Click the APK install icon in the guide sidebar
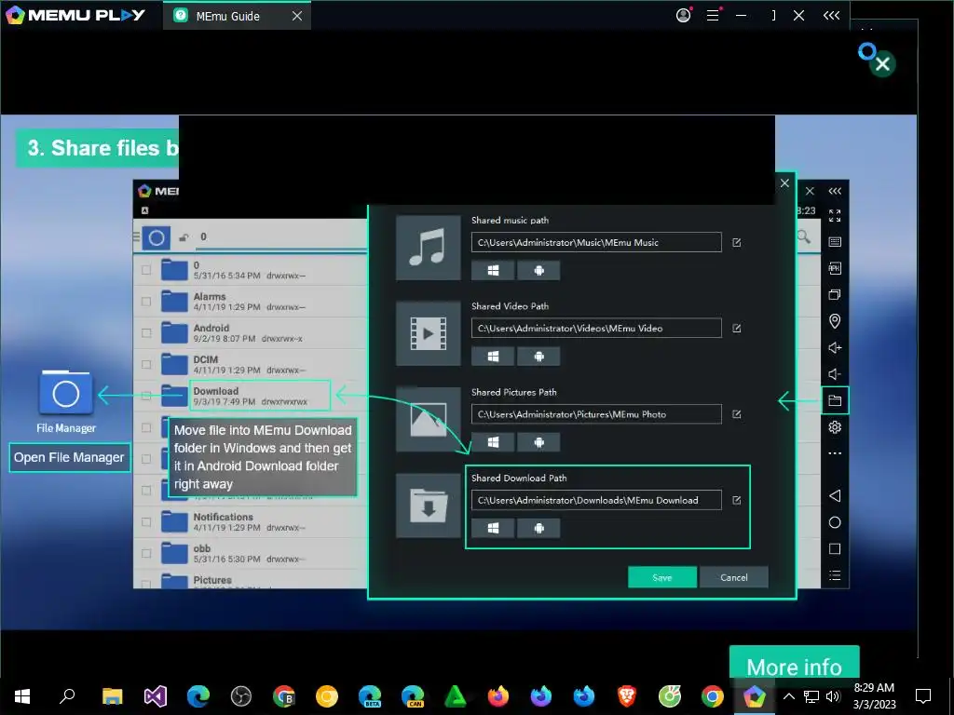The image size is (954, 715). pyautogui.click(x=835, y=268)
